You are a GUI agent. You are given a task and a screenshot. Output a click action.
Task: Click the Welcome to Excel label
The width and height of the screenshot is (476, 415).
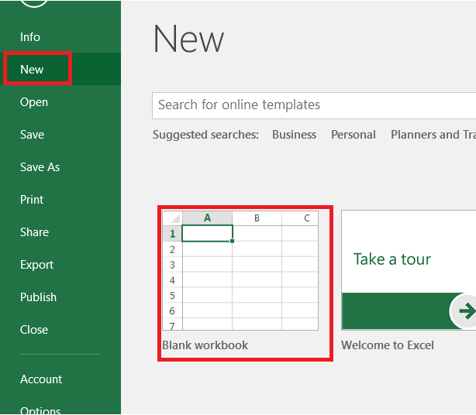[x=388, y=345]
